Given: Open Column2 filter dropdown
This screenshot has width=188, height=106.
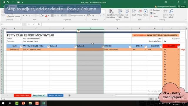Looking at the screenshot, I should point(75,47).
